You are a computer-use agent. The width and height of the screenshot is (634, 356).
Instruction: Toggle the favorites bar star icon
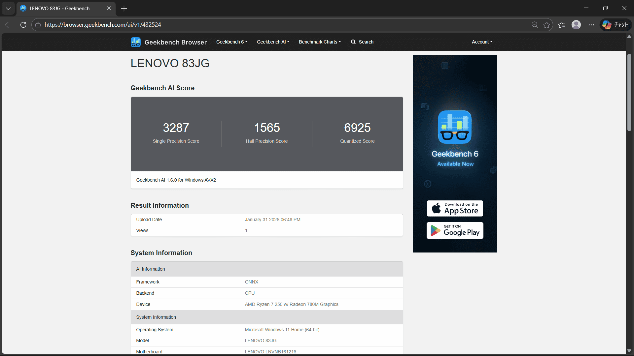pyautogui.click(x=561, y=25)
